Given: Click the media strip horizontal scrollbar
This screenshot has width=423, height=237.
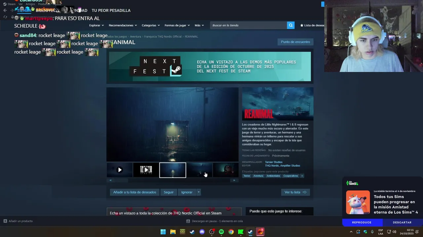Looking at the screenshot, I should pos(172,180).
